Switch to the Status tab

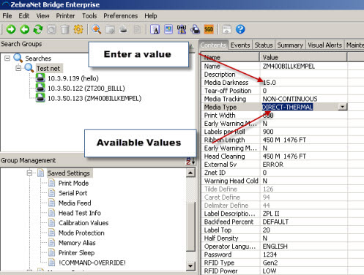pos(264,45)
